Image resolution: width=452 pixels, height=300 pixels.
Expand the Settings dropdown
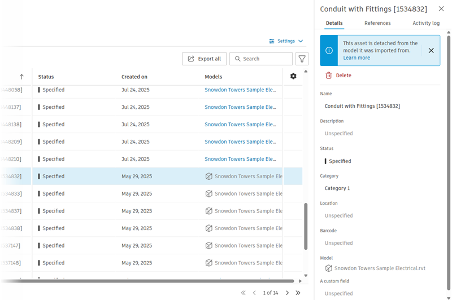click(x=286, y=41)
